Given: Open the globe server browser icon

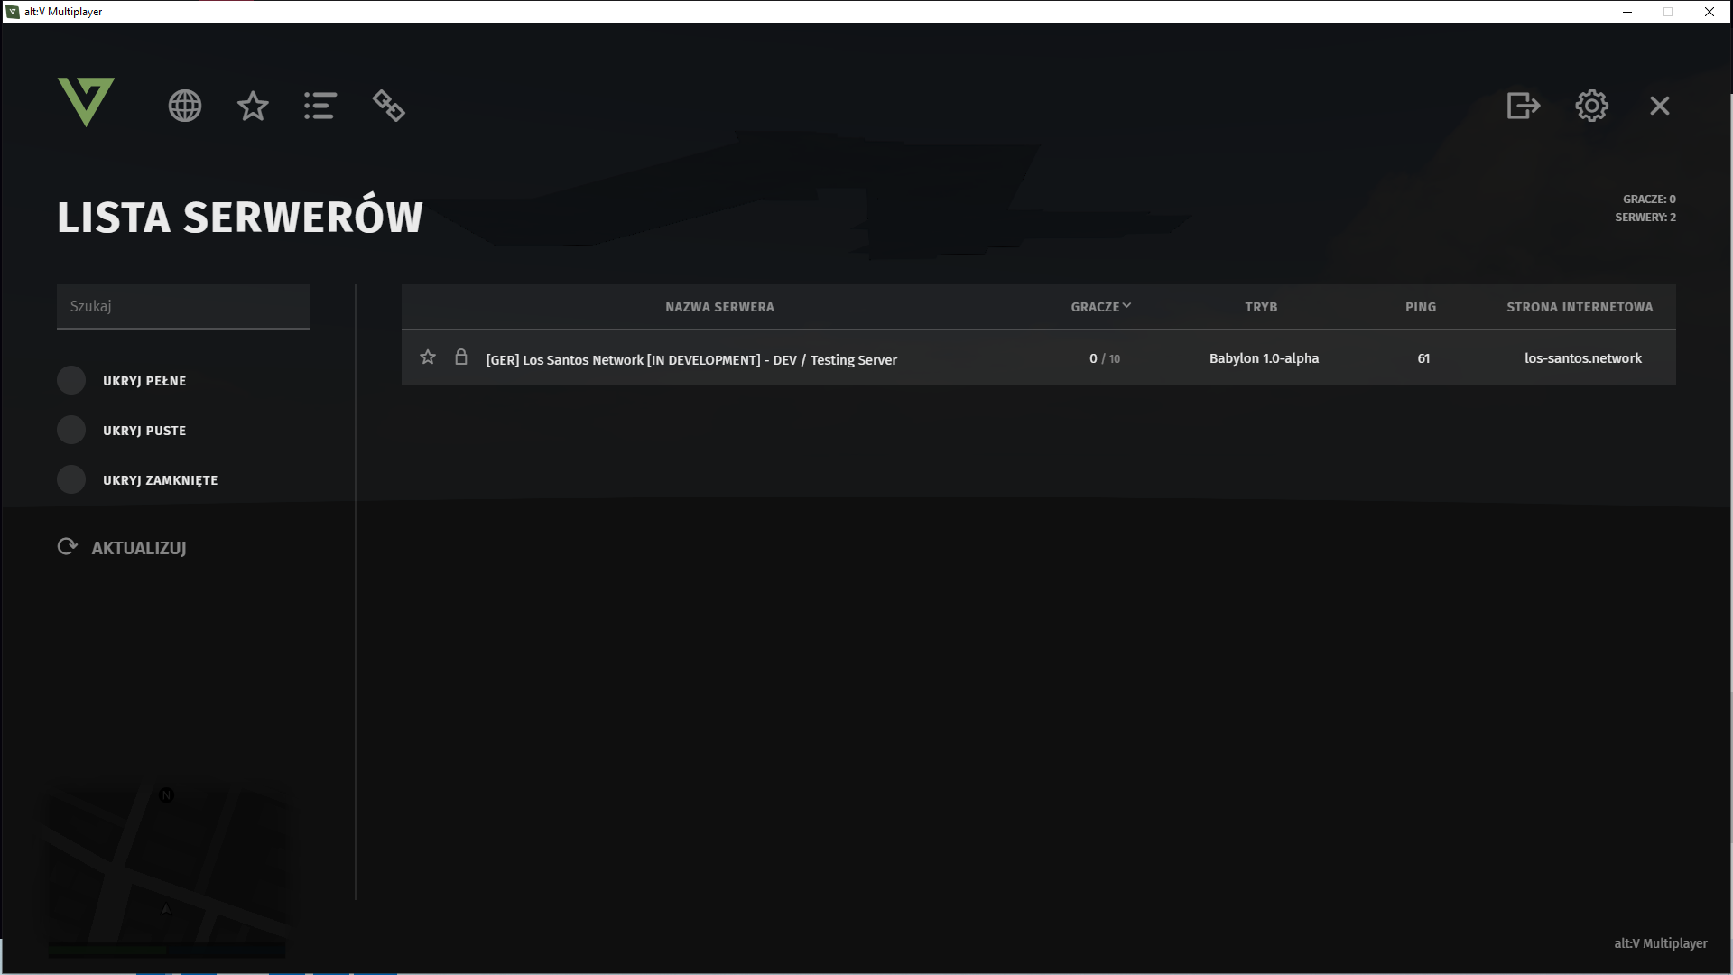Looking at the screenshot, I should (x=185, y=106).
